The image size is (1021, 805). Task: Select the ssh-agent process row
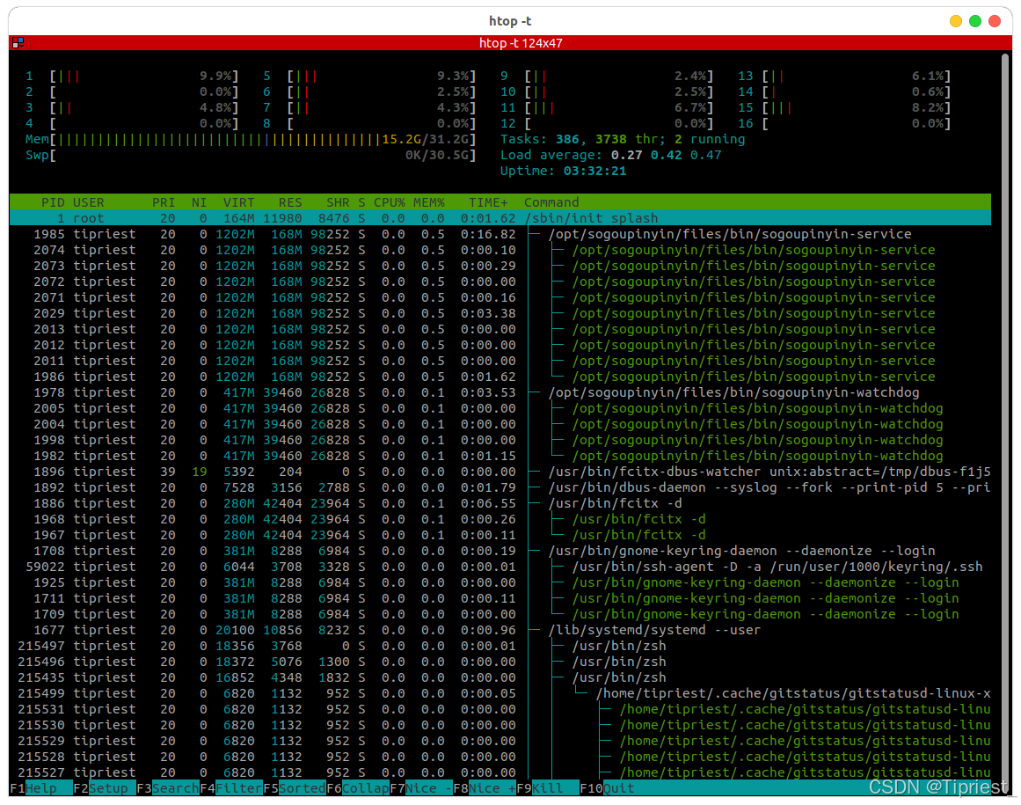(500, 567)
